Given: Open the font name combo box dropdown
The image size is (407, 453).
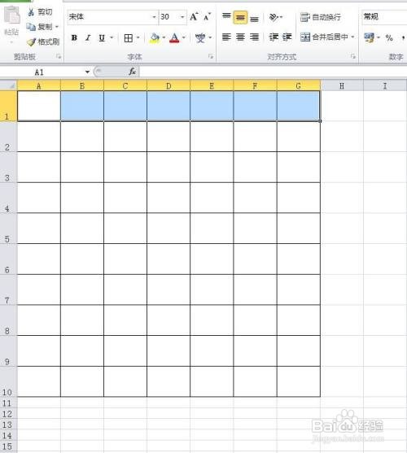Looking at the screenshot, I should (154, 17).
